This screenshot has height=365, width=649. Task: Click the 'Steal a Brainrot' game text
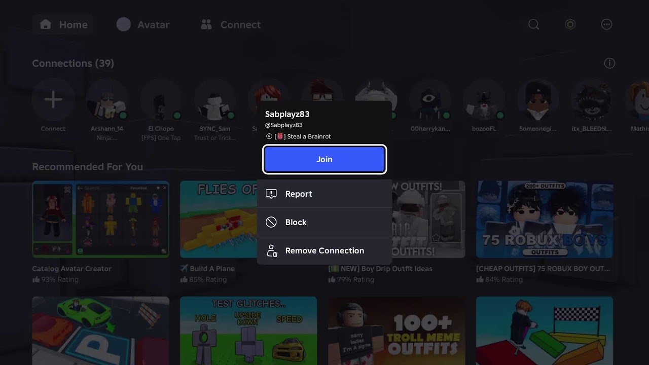pos(309,136)
